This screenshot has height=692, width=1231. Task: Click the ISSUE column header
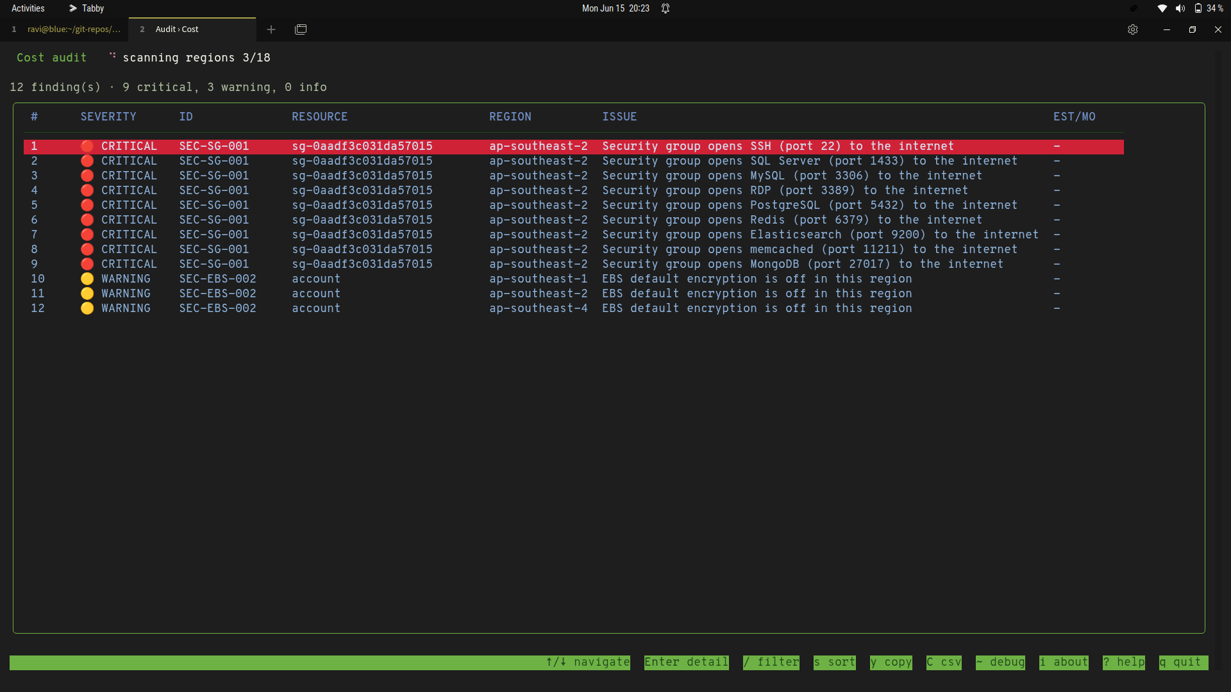(x=619, y=117)
